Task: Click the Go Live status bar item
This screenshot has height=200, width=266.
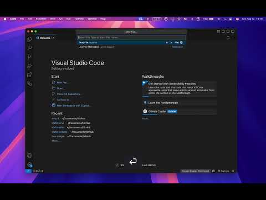Action: [x=223, y=171]
